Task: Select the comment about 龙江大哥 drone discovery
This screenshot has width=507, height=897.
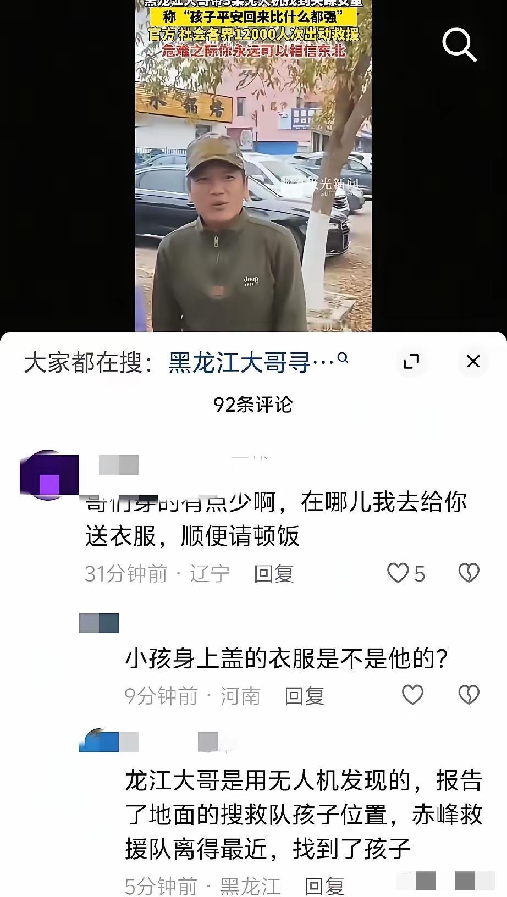Action: coord(304,815)
